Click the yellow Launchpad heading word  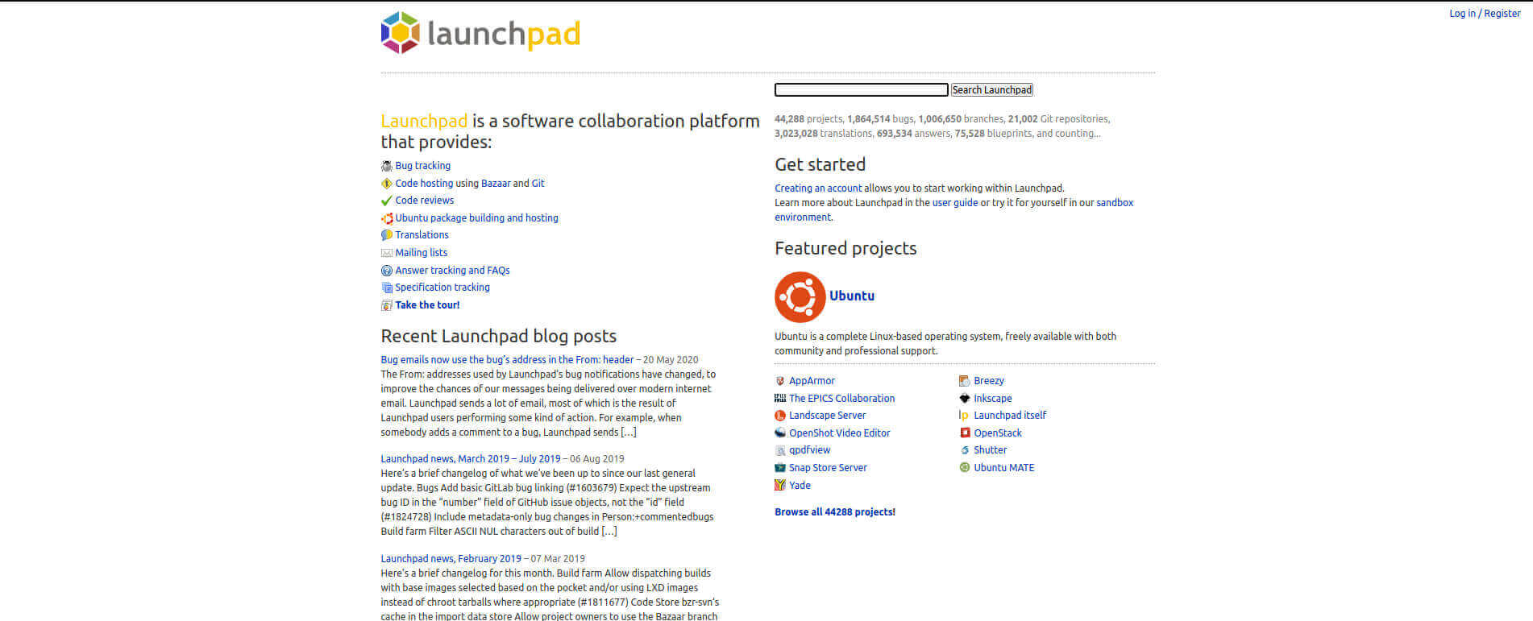coord(424,121)
